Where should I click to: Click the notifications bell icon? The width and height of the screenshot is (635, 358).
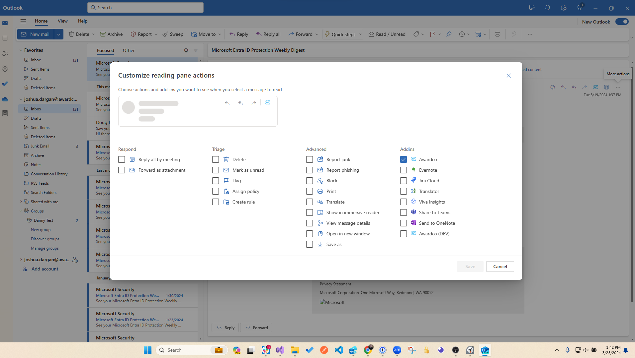tap(547, 8)
